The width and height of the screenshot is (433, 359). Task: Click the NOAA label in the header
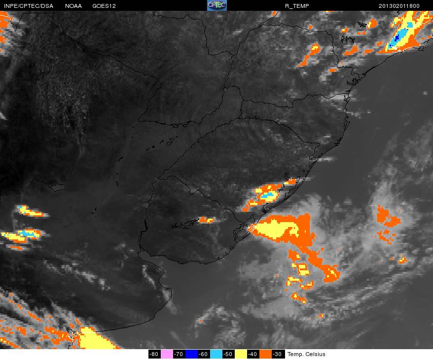point(73,6)
